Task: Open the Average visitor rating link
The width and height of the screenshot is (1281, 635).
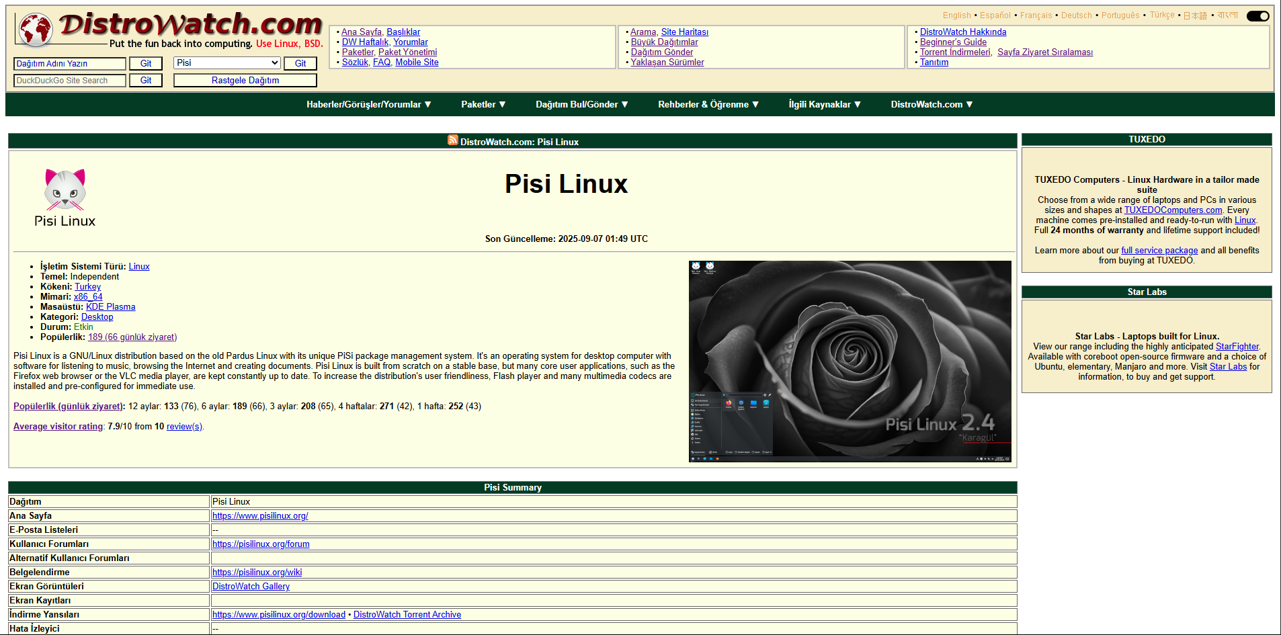Action: point(58,426)
